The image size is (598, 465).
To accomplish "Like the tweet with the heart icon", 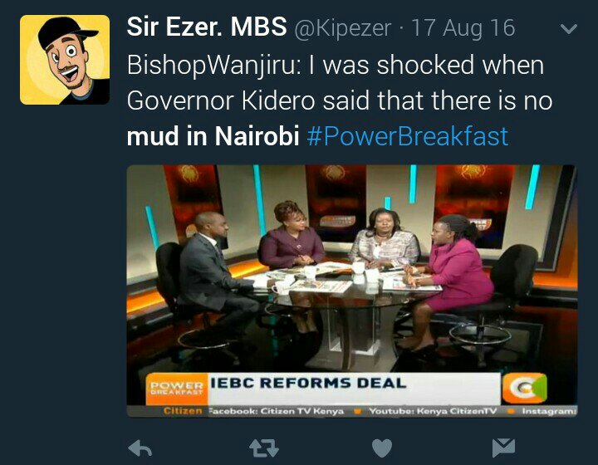I will [x=382, y=448].
